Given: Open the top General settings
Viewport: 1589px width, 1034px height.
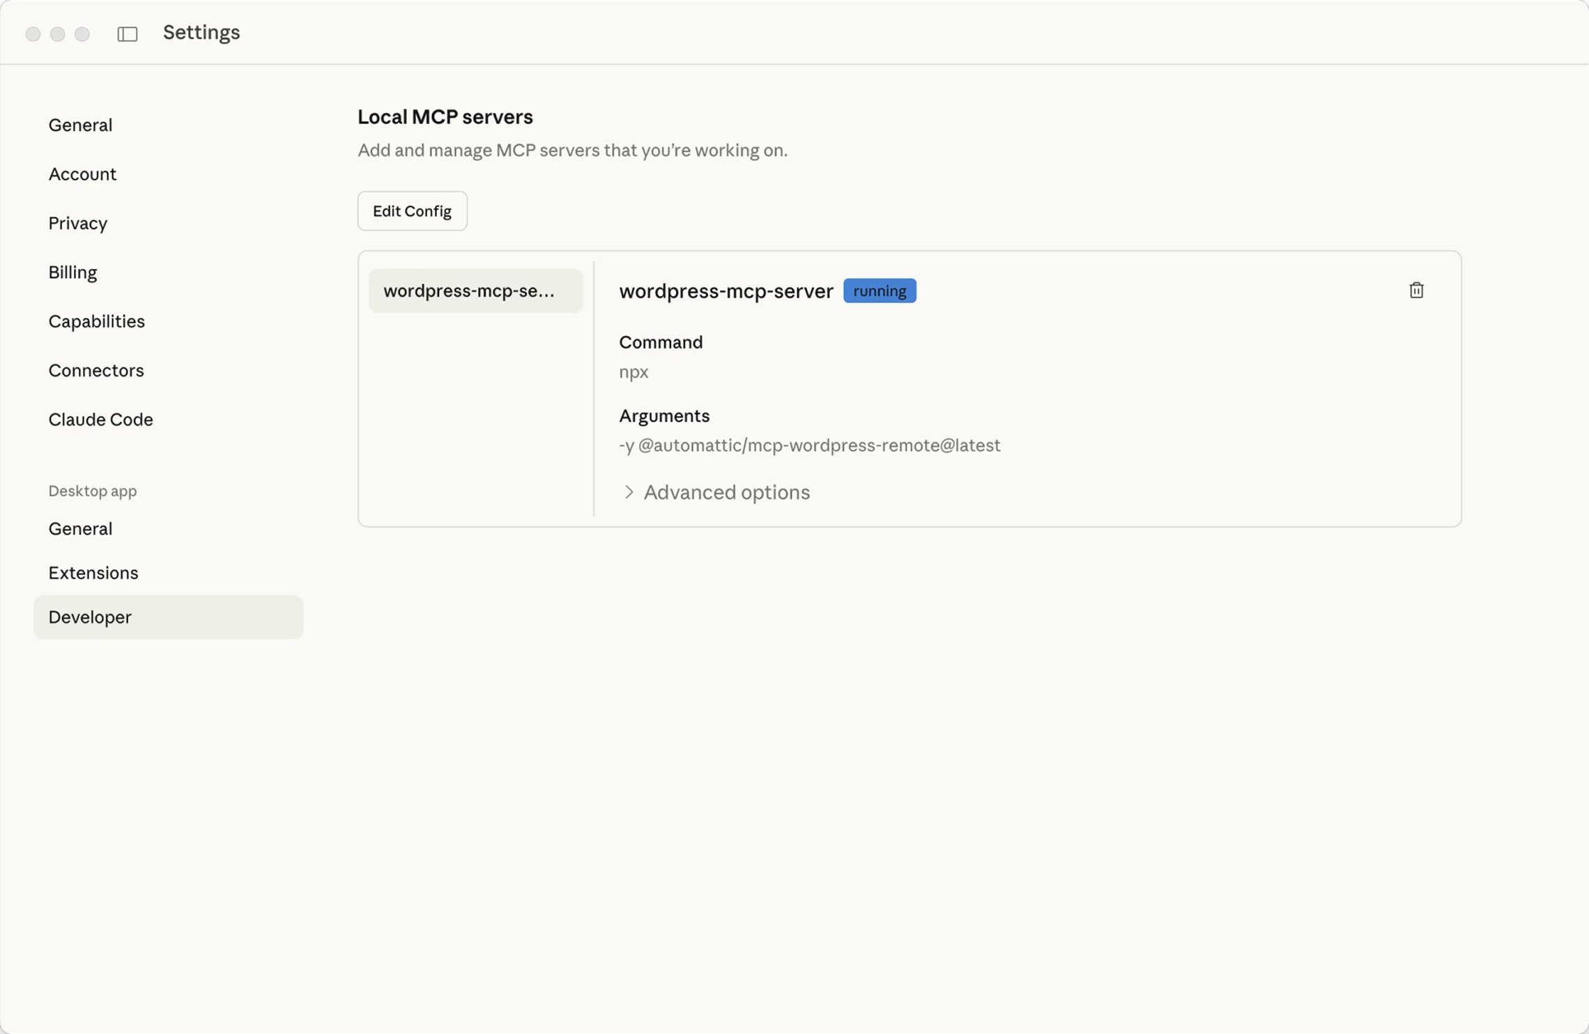Looking at the screenshot, I should click(80, 125).
